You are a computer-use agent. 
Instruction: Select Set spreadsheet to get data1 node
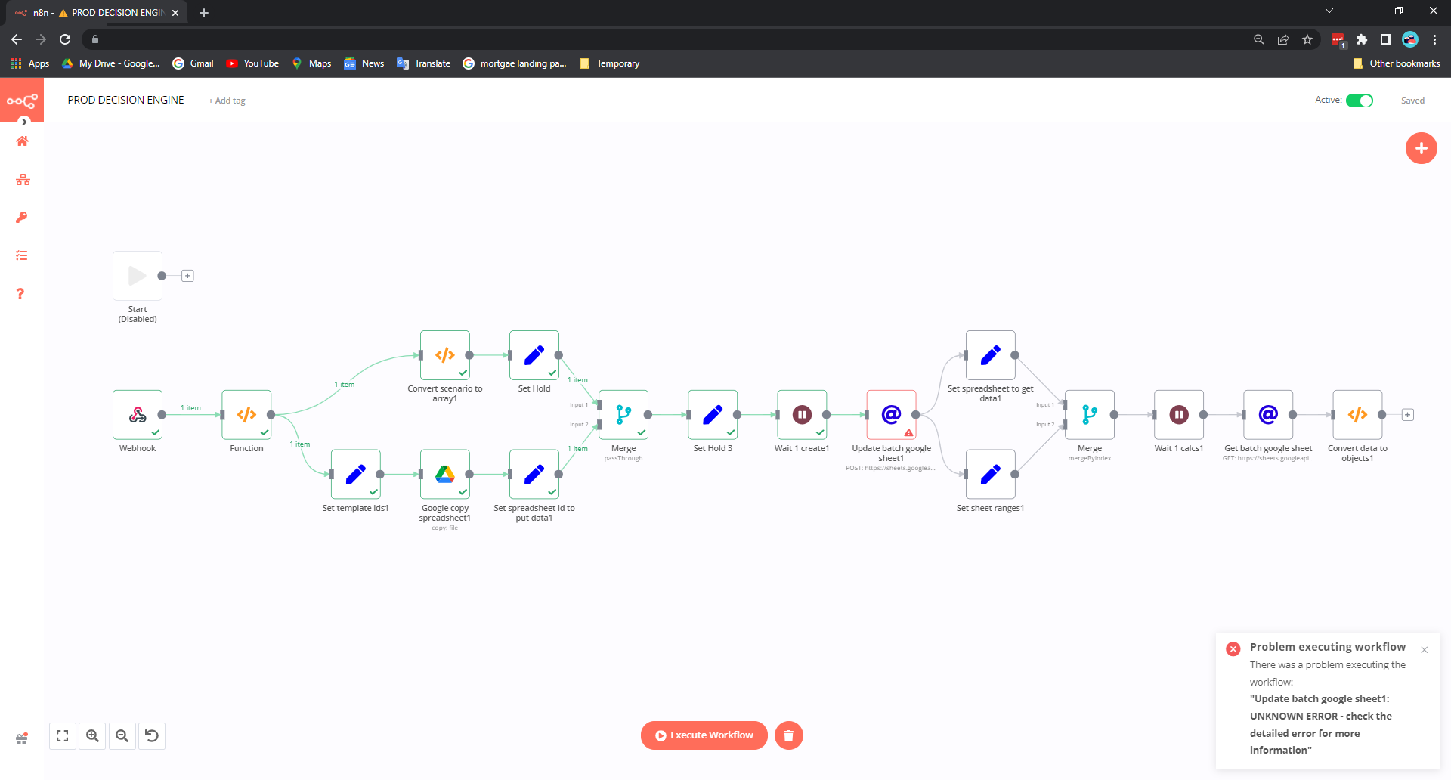click(x=991, y=354)
